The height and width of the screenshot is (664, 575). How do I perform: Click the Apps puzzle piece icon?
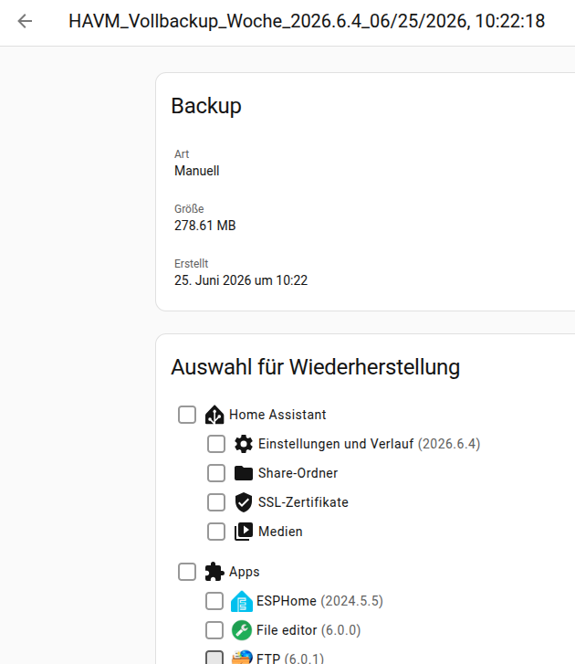pos(214,572)
